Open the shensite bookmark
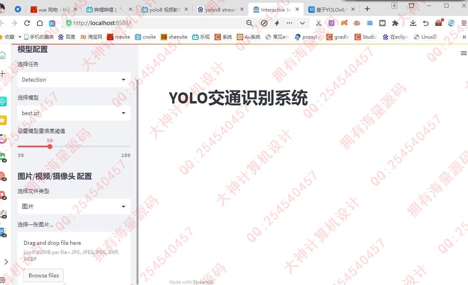 coord(174,37)
